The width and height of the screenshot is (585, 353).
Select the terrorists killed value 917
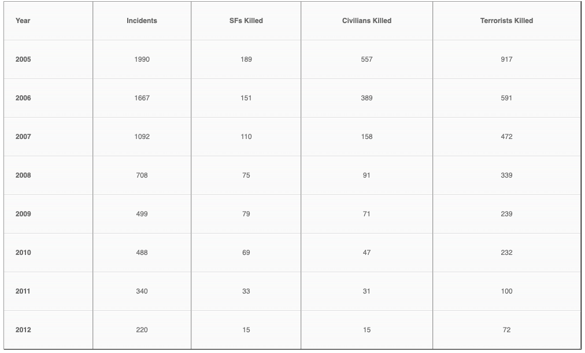point(506,59)
